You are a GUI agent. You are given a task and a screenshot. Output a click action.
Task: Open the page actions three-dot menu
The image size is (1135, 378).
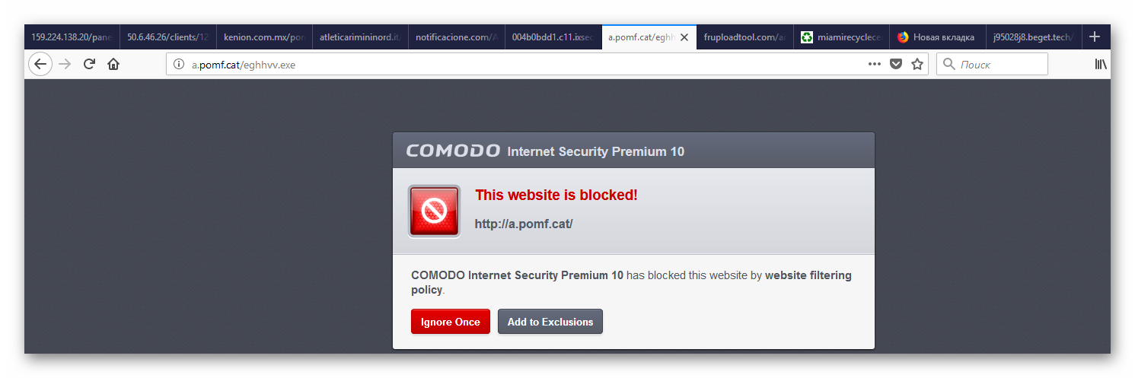(874, 65)
